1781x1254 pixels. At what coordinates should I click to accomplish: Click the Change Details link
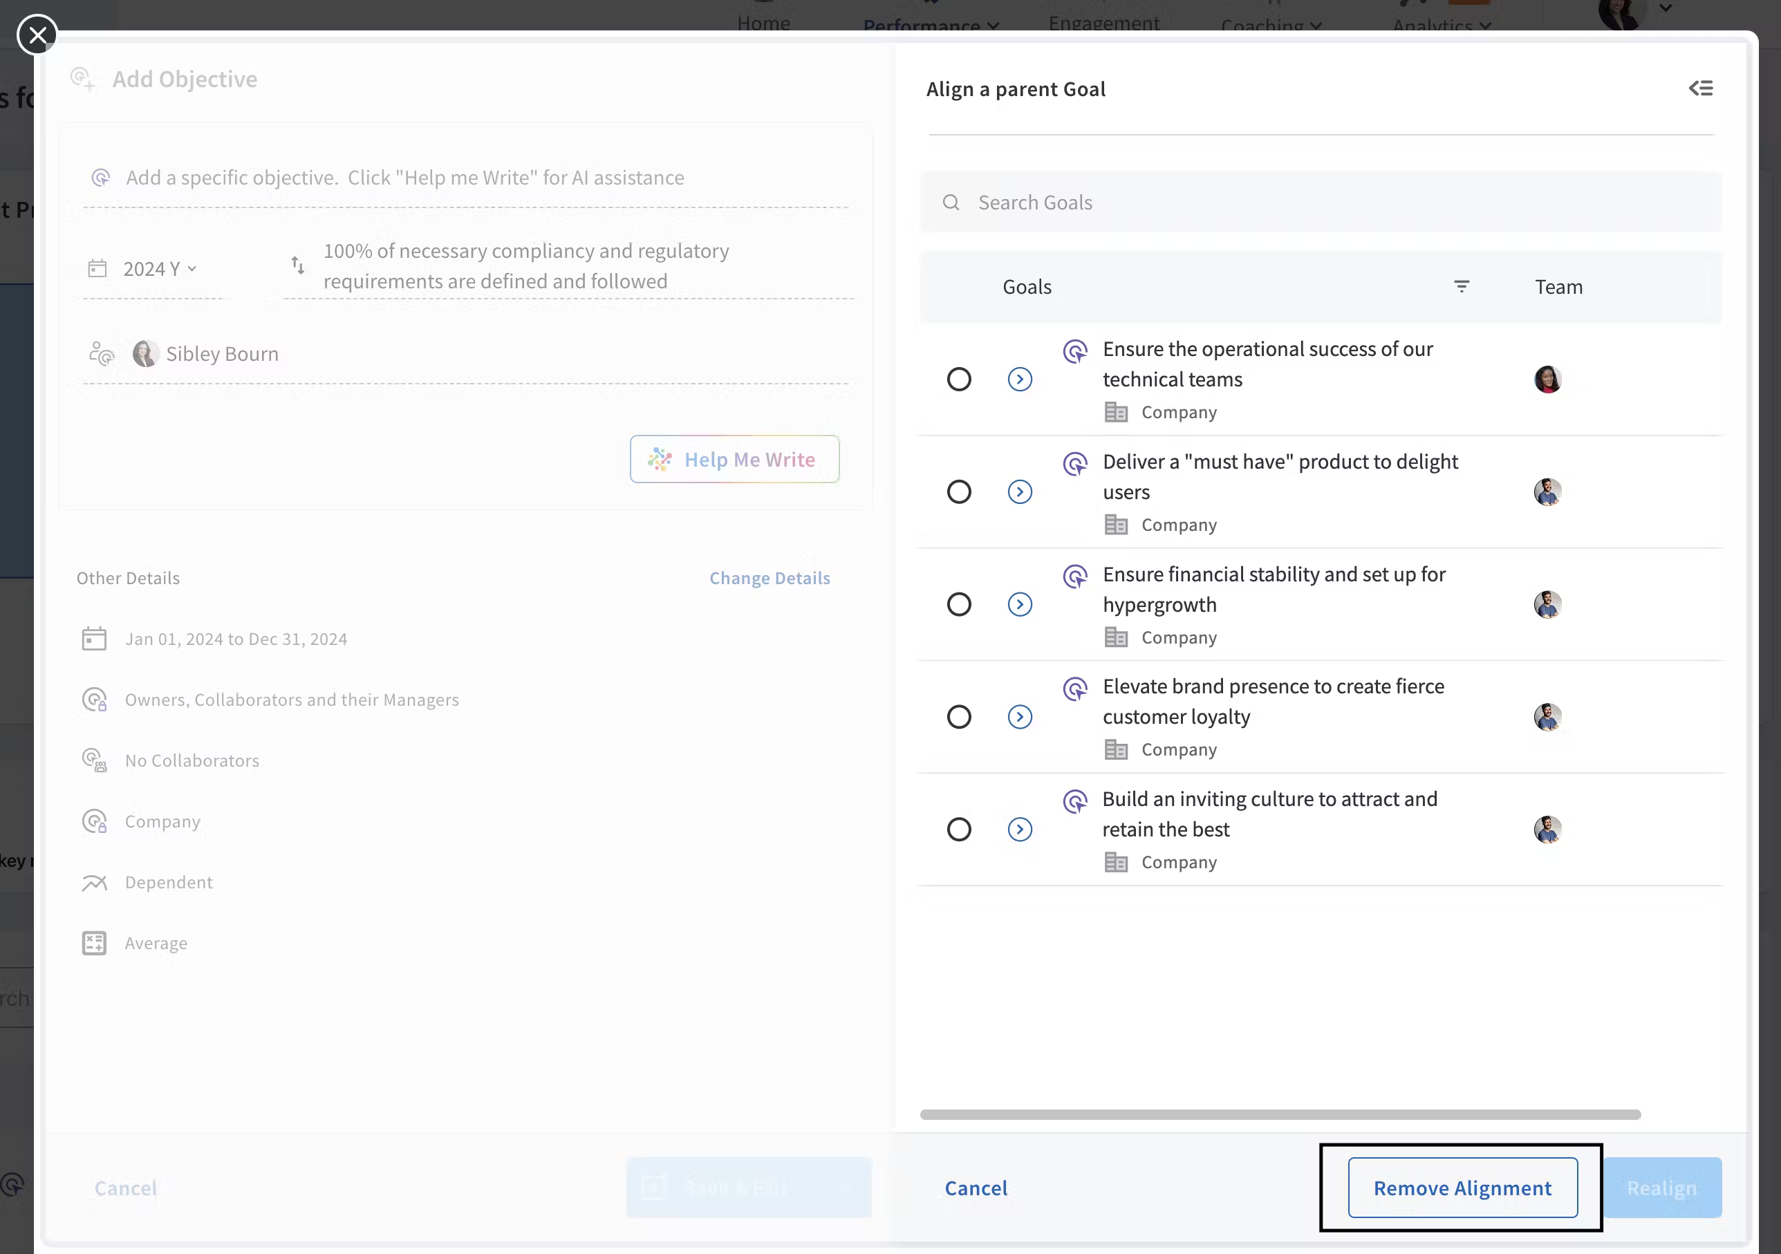769,578
